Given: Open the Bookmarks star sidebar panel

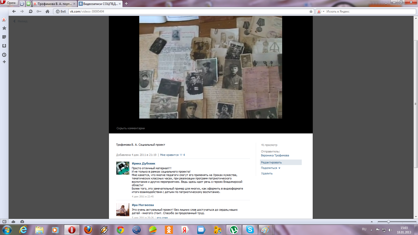Looking at the screenshot, I should 4,28.
